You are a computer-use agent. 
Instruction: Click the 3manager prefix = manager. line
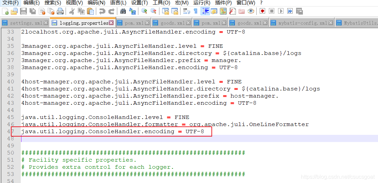pyautogui.click(x=131, y=60)
